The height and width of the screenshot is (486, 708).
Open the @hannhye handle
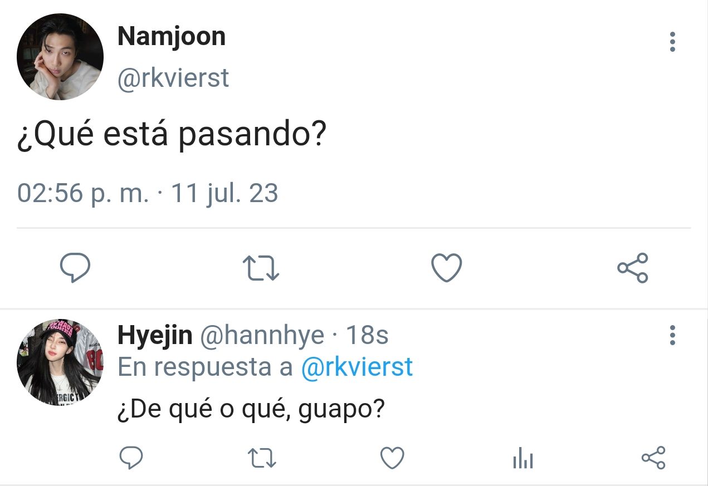(x=262, y=336)
